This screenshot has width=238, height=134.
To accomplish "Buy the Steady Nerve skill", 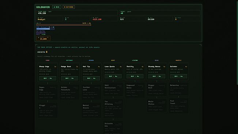I will pos(156,76).
